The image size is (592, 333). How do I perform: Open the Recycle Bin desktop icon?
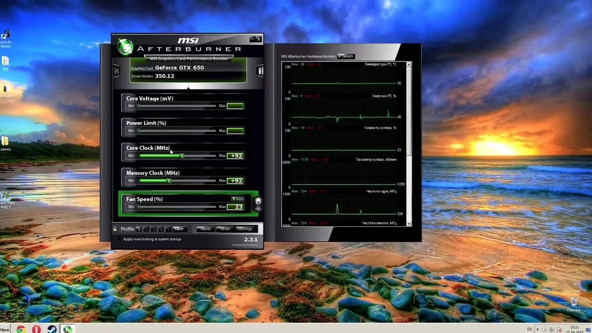tap(573, 303)
